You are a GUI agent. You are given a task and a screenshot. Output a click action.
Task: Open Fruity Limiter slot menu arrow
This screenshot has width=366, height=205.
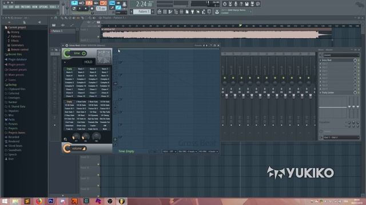pos(320,93)
